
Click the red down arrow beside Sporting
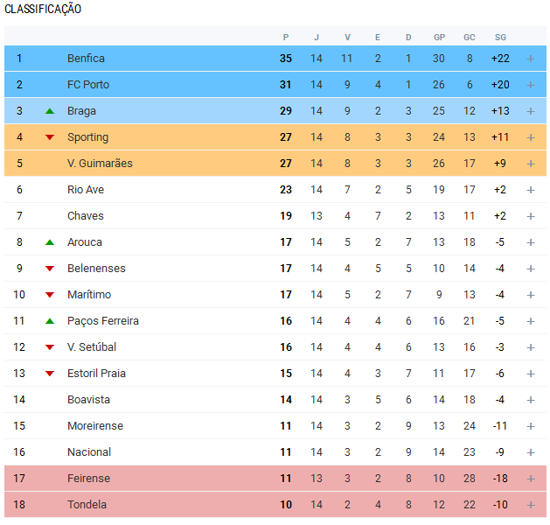pos(50,137)
